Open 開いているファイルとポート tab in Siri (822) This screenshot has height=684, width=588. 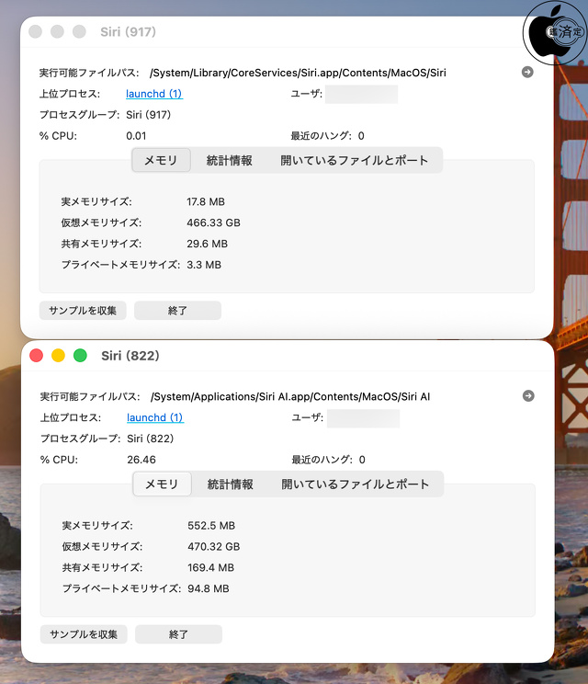[355, 484]
